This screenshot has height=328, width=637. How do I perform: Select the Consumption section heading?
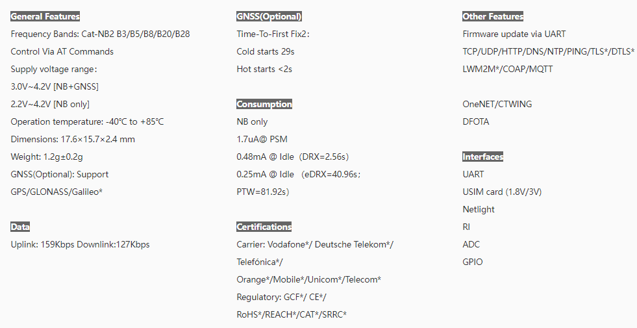[264, 104]
